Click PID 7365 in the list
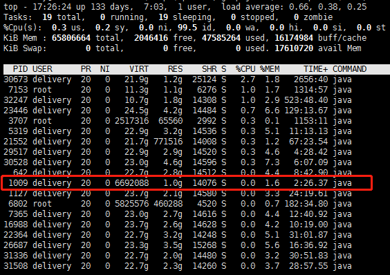The height and width of the screenshot is (275, 390). [x=18, y=214]
